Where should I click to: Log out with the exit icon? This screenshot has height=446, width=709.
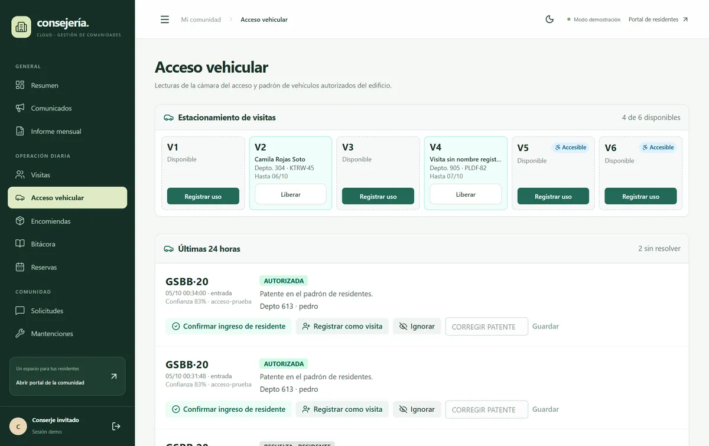point(116,427)
